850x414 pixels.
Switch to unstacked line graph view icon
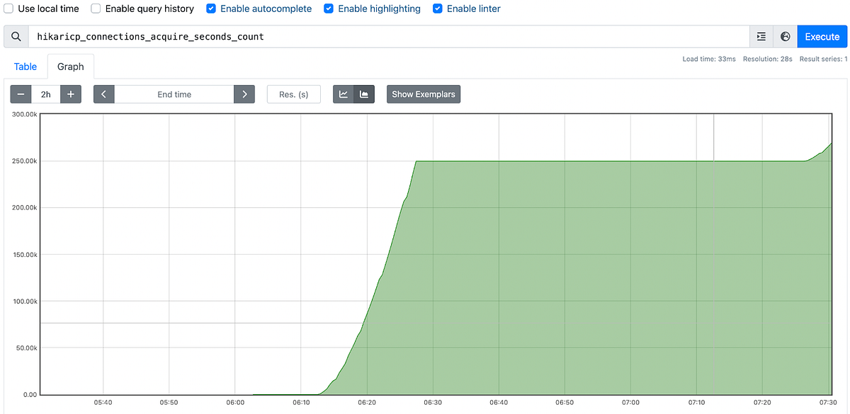tap(345, 93)
